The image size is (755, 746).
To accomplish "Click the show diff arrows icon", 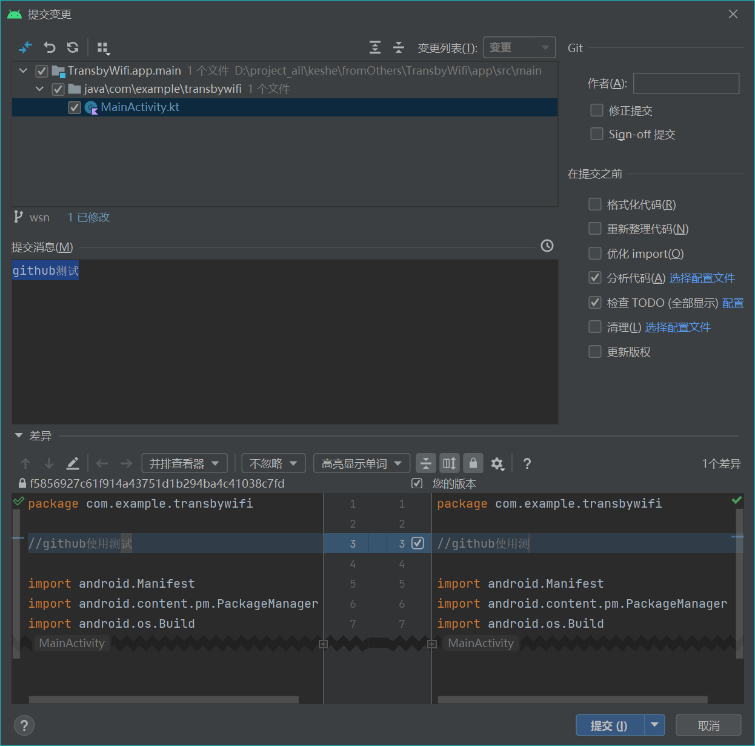I will 25,47.
